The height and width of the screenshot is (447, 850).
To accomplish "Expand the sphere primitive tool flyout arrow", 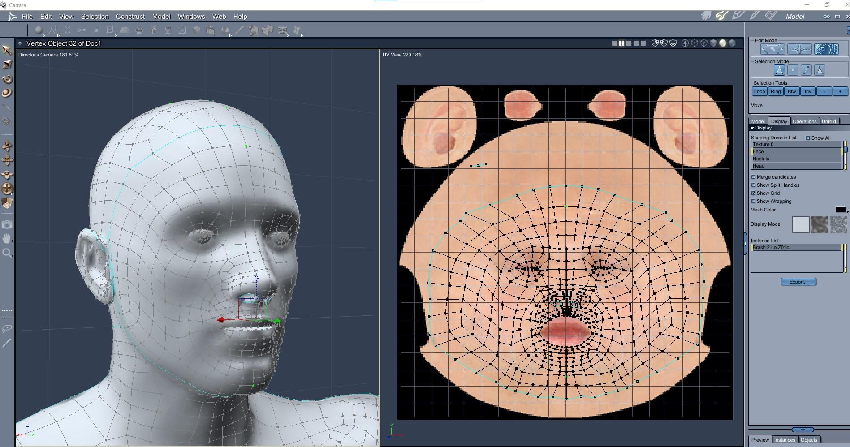I will [44, 35].
